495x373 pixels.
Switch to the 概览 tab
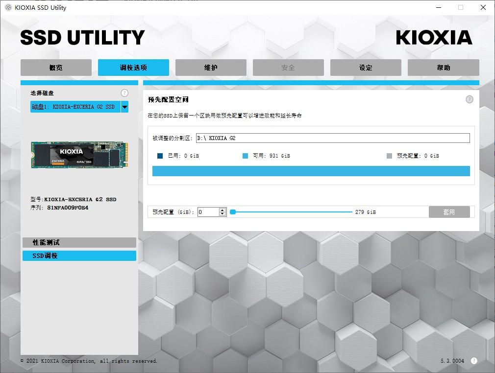click(x=56, y=68)
